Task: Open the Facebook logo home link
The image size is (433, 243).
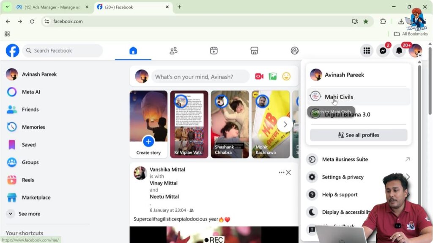Action: pos(12,51)
